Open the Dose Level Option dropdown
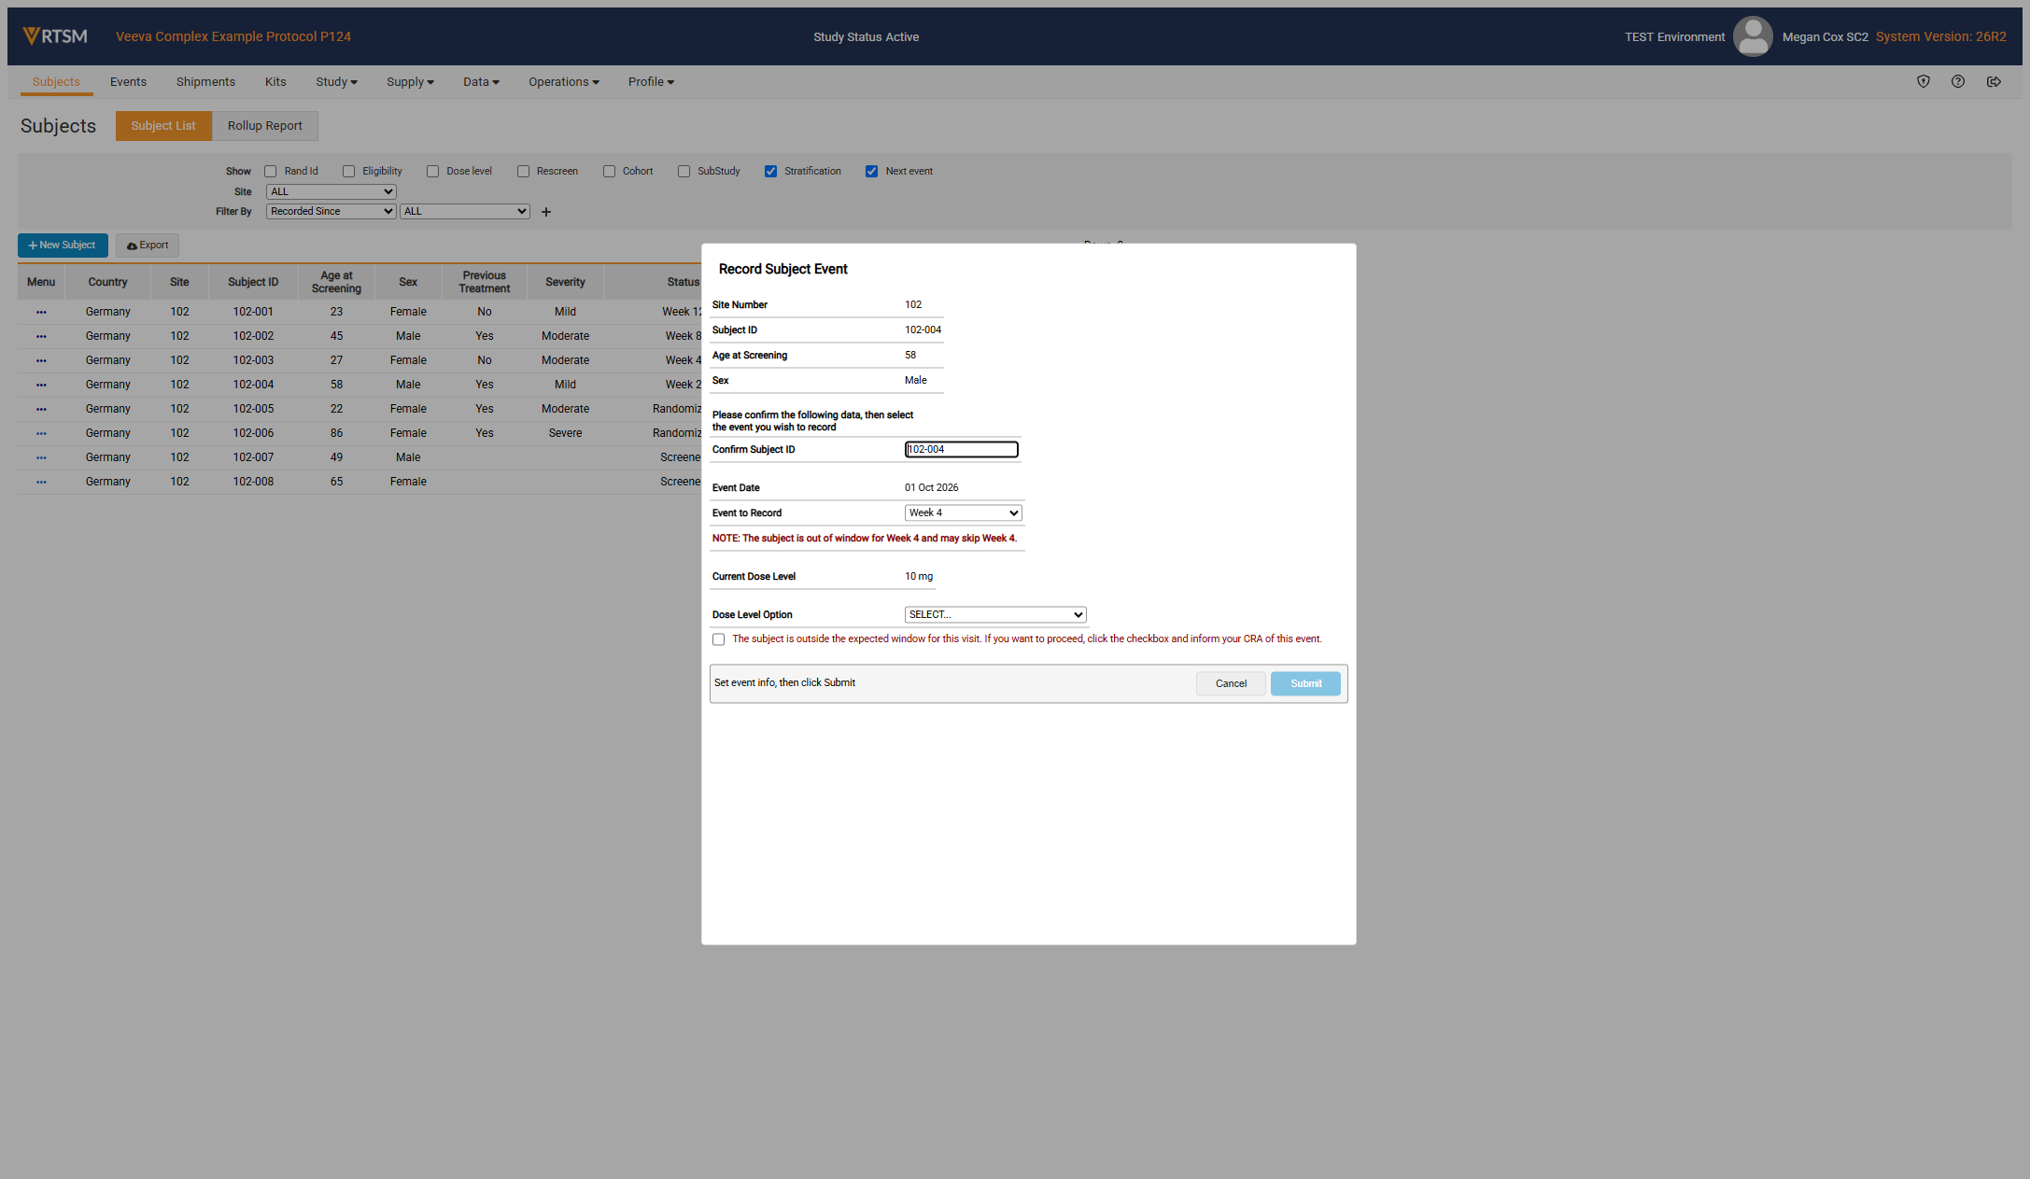The width and height of the screenshot is (2030, 1179). pos(995,615)
